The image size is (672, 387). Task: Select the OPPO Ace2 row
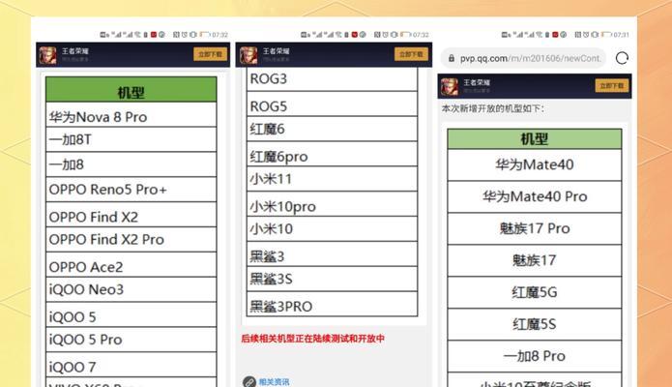[131, 265]
